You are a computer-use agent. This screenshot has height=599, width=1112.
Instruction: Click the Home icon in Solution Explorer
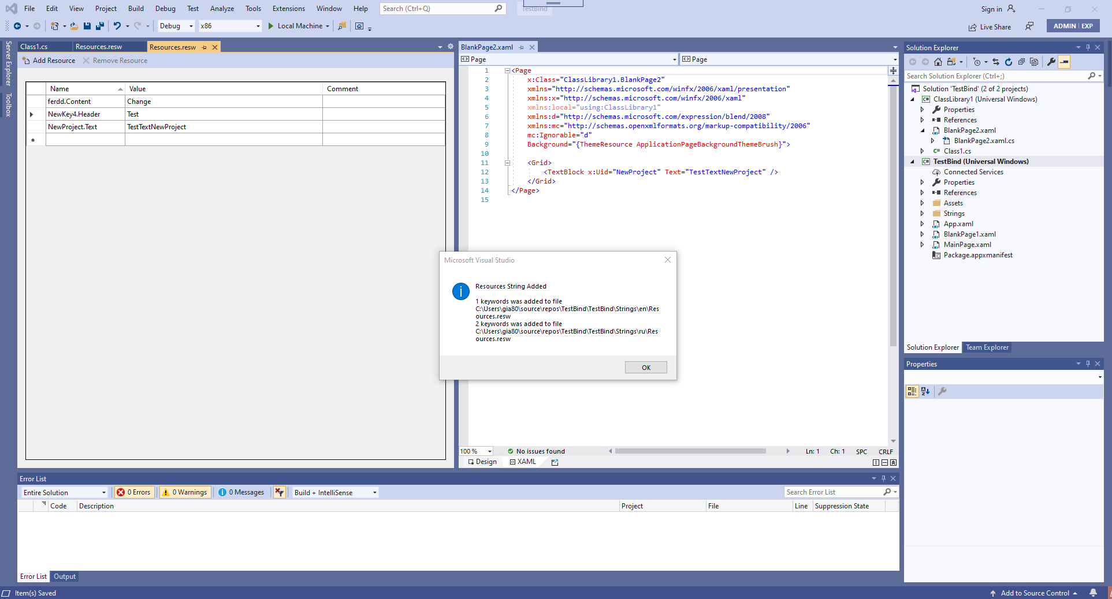pos(938,62)
